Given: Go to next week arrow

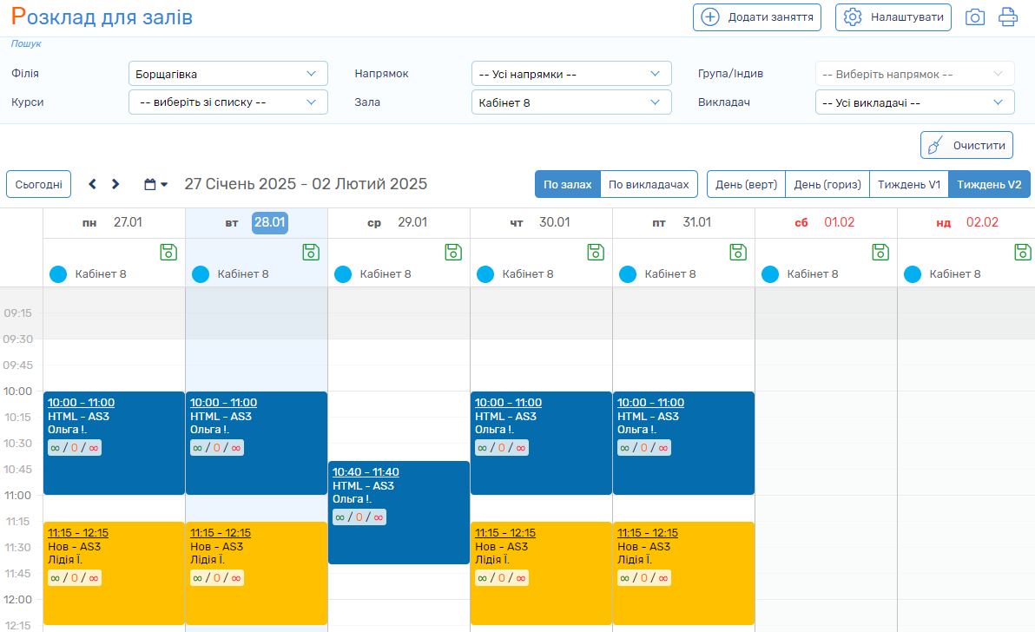Looking at the screenshot, I should (115, 184).
